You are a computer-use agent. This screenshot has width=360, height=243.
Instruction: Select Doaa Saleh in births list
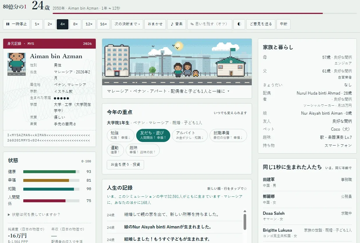307,216
